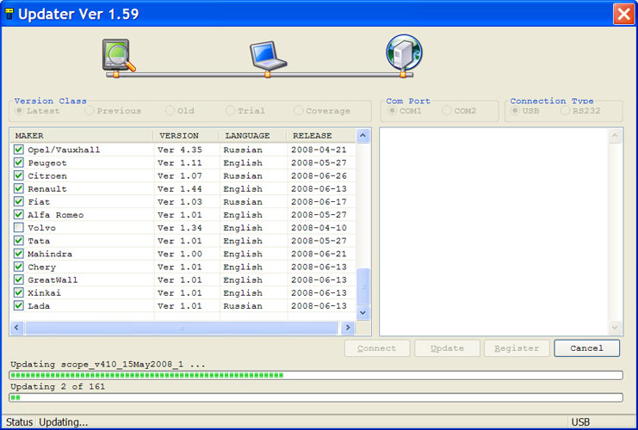This screenshot has height=430, width=638.
Task: Uncheck the Mahindra checkbox
Action: coord(19,253)
